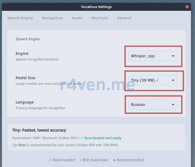Click the 'Recommended' star legend entry
Image resolution: width=195 pixels, height=167 pixels.
128,160
